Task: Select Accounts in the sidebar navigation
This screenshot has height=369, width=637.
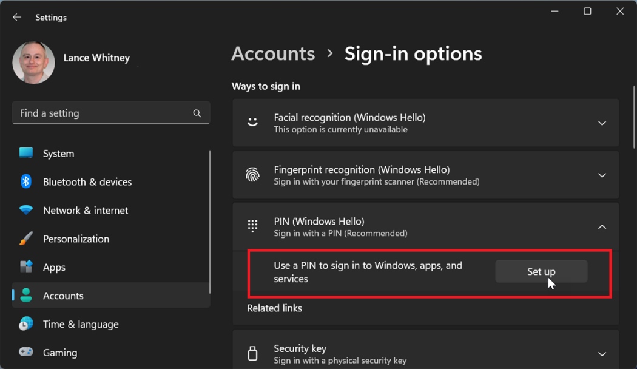Action: (x=62, y=296)
